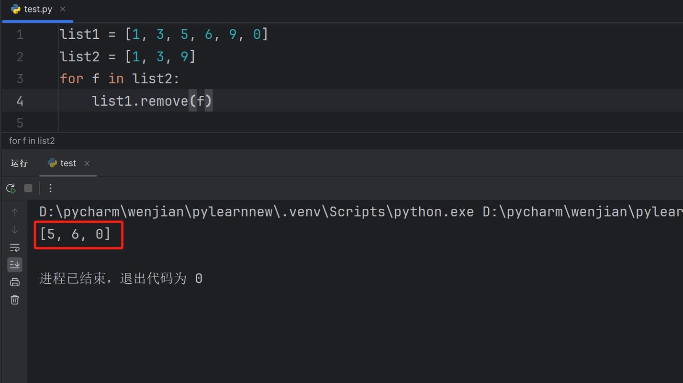Clear console with the trash icon
The height and width of the screenshot is (383, 683).
pyautogui.click(x=15, y=300)
